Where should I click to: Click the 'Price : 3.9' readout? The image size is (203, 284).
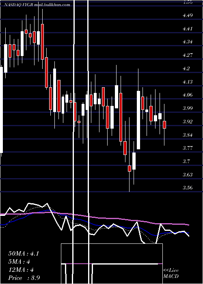tap(24, 278)
